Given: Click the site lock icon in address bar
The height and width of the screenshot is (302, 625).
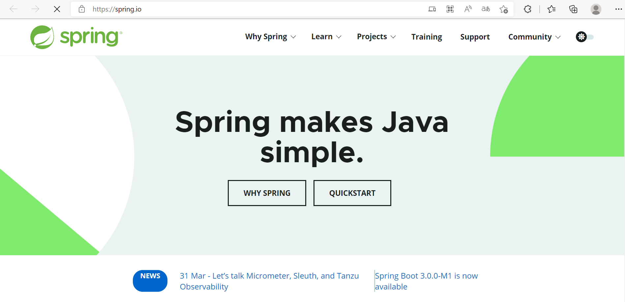Looking at the screenshot, I should (81, 9).
